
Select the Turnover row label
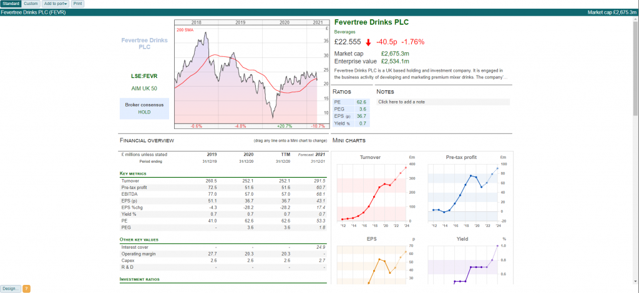pyautogui.click(x=130, y=181)
